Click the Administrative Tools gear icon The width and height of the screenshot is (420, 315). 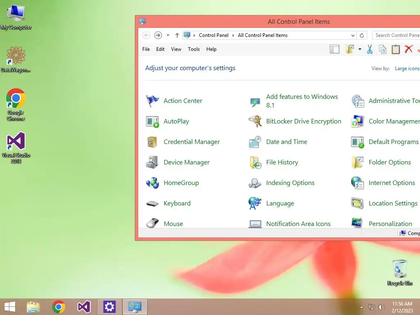click(358, 101)
